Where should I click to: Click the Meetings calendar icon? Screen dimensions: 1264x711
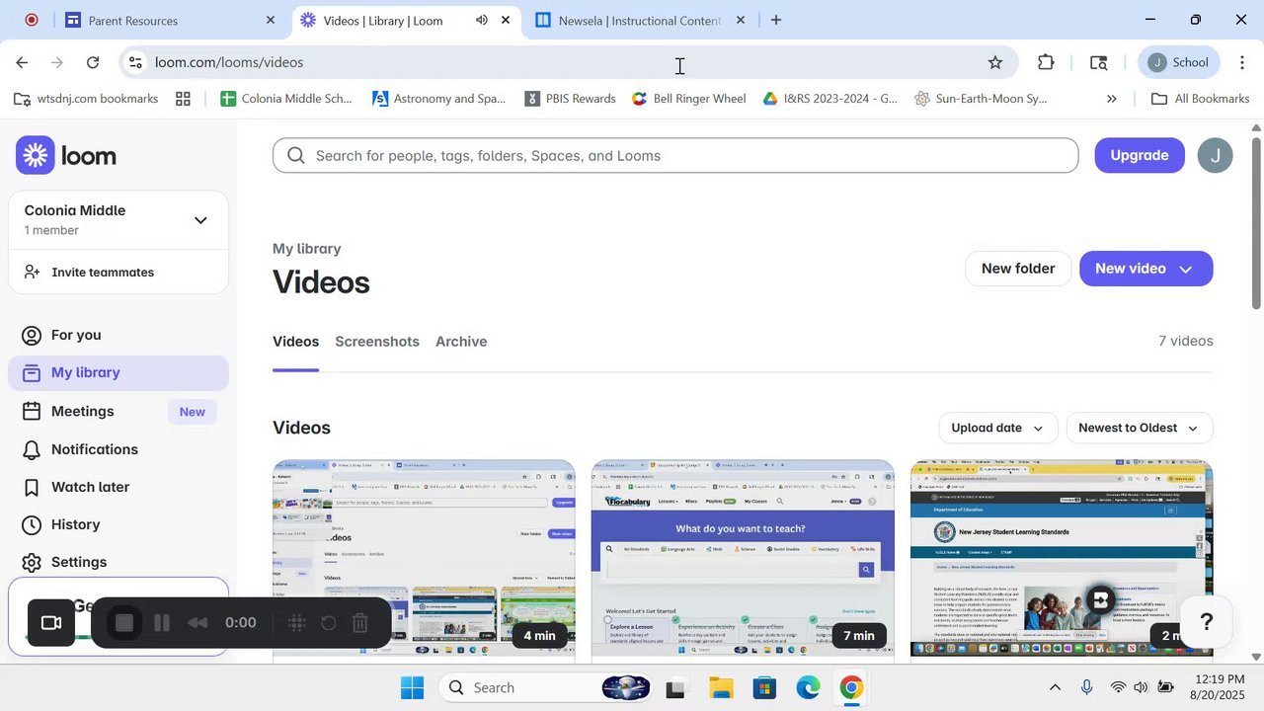32,411
